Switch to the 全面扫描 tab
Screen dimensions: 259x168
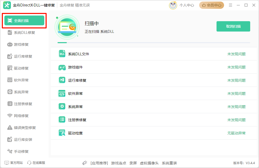click(25, 20)
